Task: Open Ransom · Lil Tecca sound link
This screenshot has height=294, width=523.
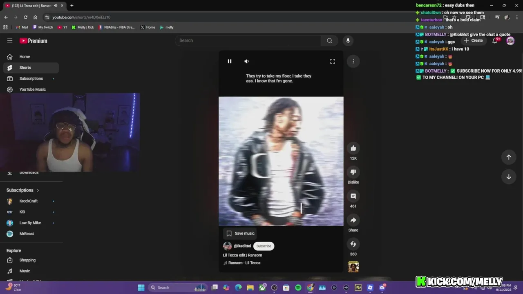Action: tap(244, 263)
